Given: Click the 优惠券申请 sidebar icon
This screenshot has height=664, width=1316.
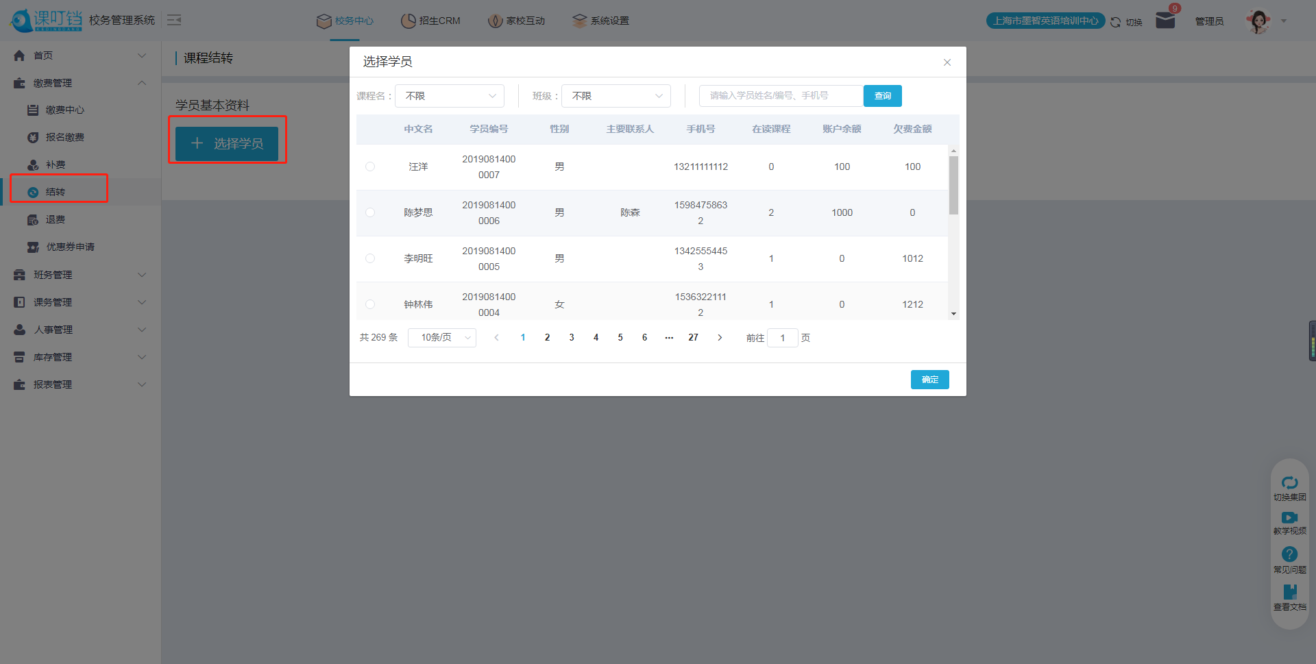Looking at the screenshot, I should [33, 247].
